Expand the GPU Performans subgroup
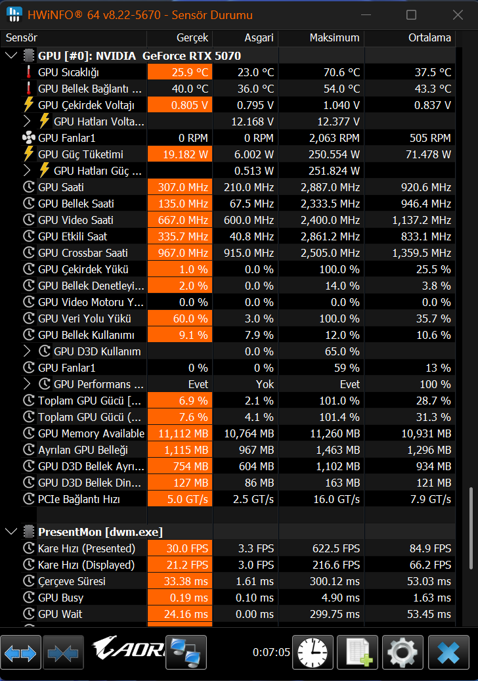 (27, 384)
